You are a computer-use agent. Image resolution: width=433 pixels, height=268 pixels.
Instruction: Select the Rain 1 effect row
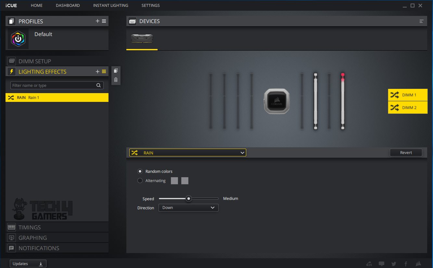[x=57, y=97]
